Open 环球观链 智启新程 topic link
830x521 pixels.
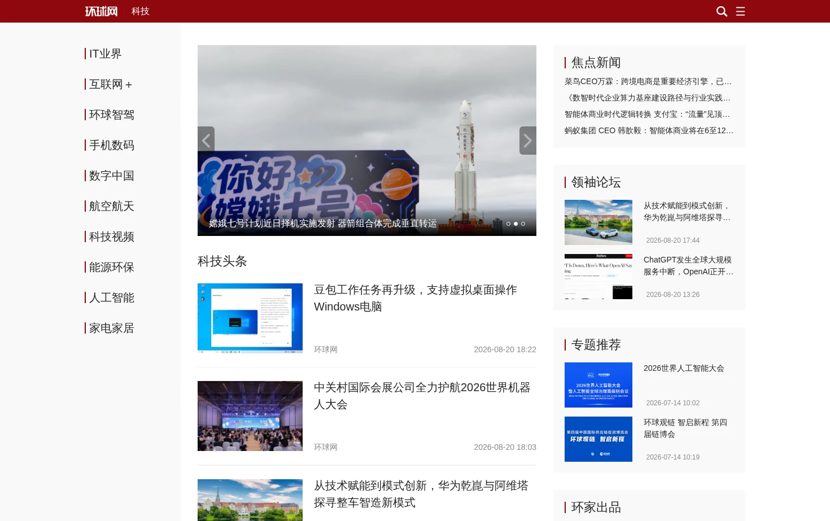[x=685, y=428]
